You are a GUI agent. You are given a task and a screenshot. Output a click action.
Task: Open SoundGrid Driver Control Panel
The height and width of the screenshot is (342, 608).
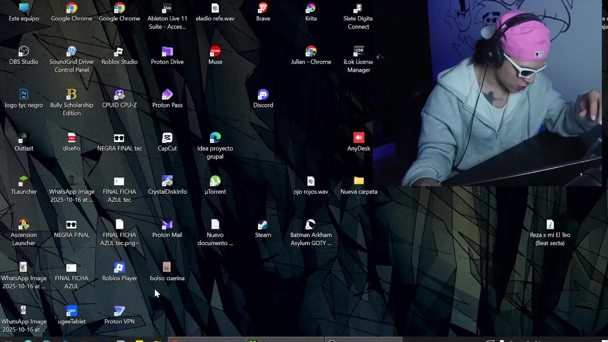[72, 60]
